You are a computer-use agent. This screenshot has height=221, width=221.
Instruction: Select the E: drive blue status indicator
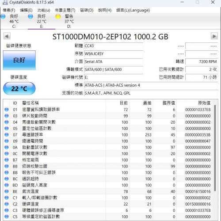pyautogui.click(x=30, y=16)
